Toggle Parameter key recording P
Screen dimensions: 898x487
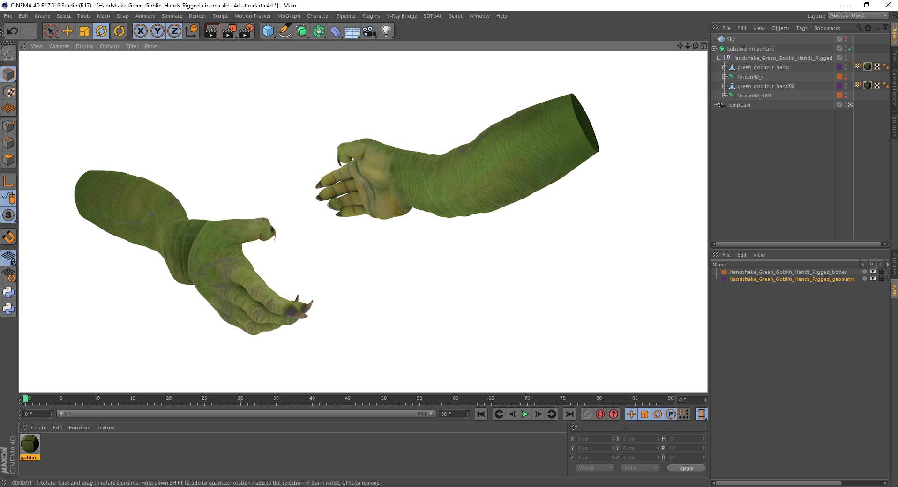pyautogui.click(x=671, y=414)
